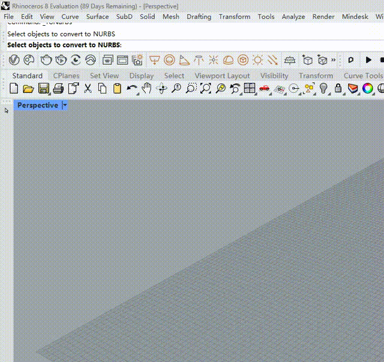Toggle the light bulb hide objects icon
The width and height of the screenshot is (384, 362).
tap(323, 89)
